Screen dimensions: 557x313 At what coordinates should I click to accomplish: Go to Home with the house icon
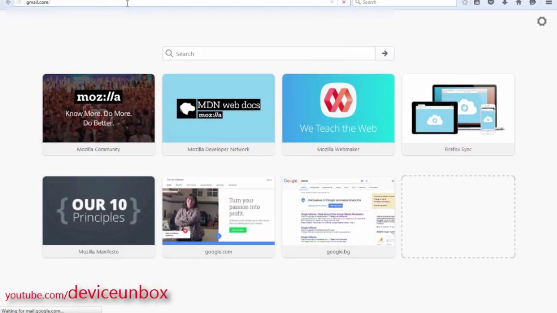pyautogui.click(x=519, y=3)
